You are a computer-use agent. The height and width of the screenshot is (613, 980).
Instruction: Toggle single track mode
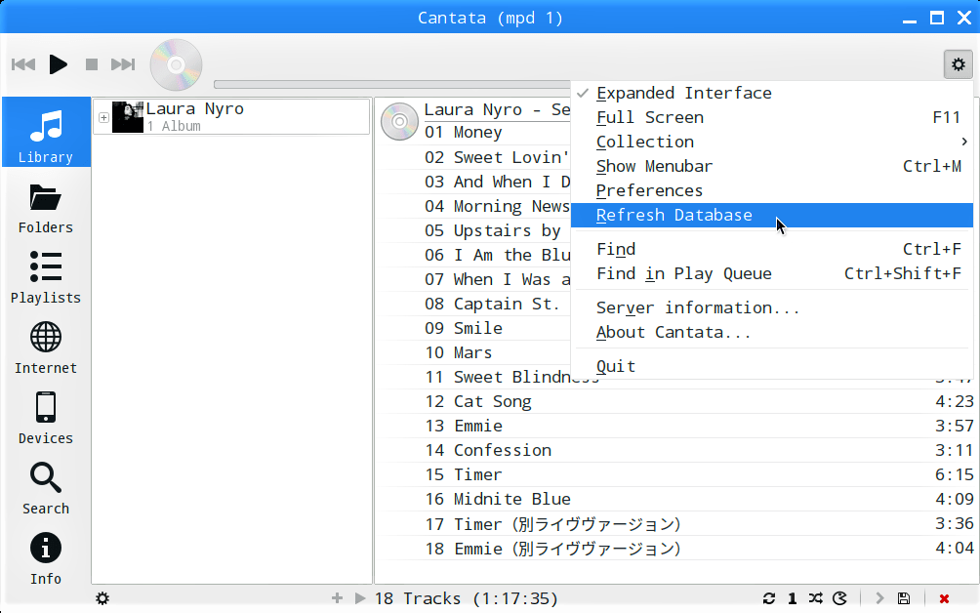792,598
